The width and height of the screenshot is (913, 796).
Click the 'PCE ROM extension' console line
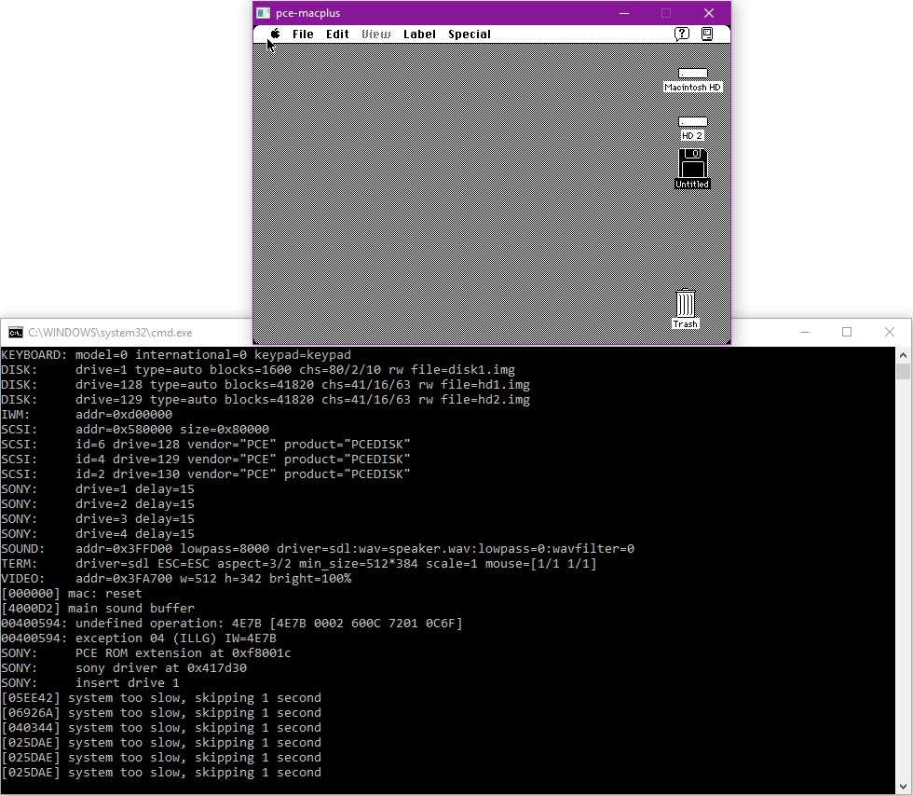point(145,653)
